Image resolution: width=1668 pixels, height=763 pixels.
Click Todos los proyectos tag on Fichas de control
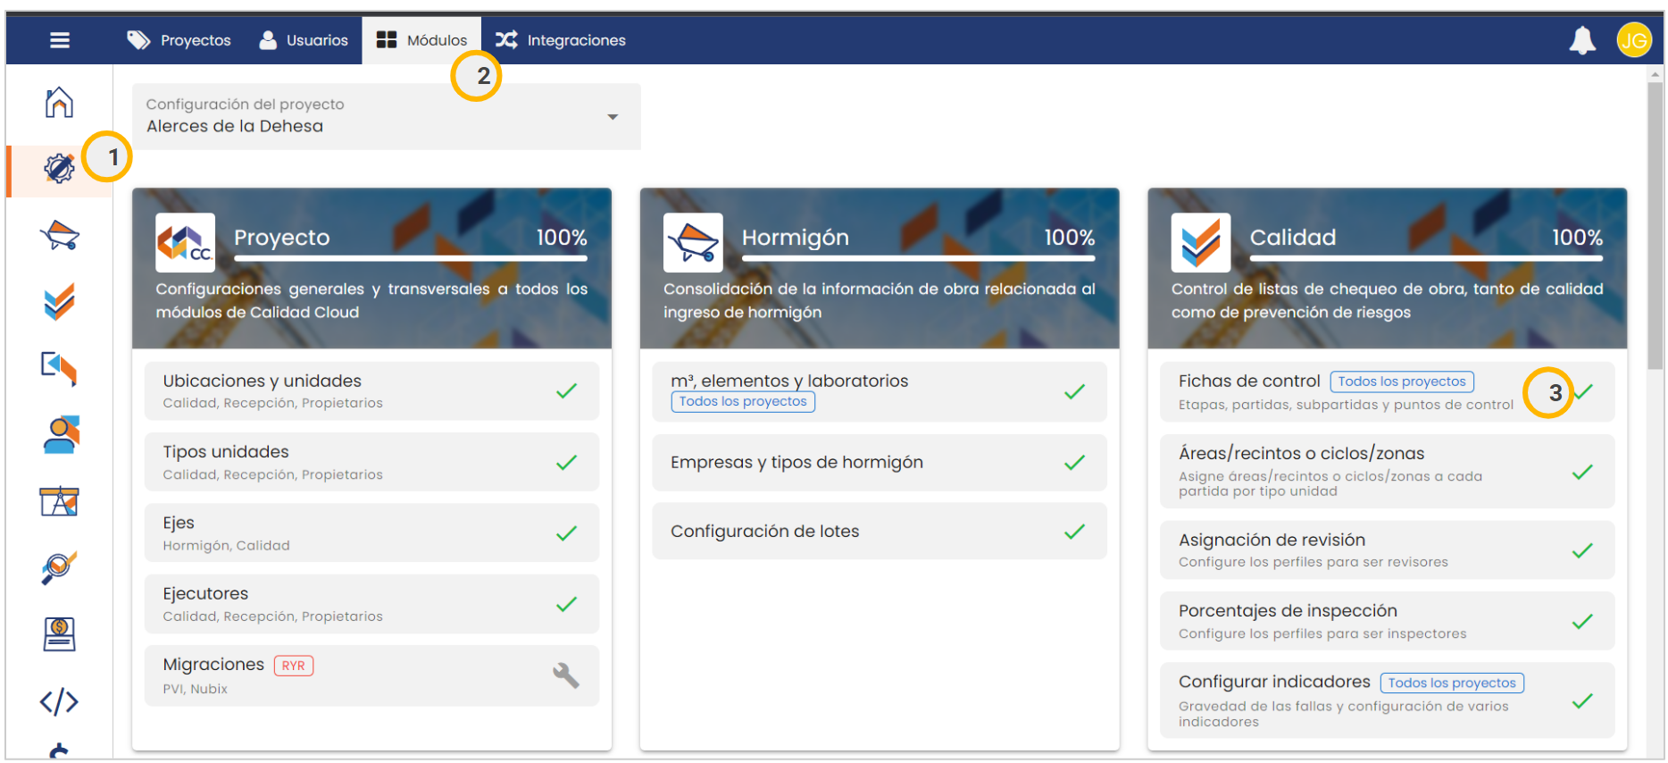(1402, 381)
